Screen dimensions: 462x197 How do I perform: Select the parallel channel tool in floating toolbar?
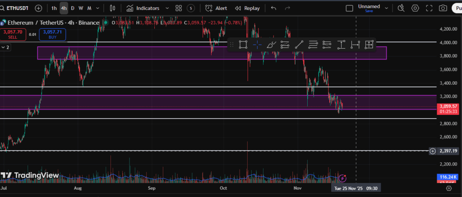point(285,45)
